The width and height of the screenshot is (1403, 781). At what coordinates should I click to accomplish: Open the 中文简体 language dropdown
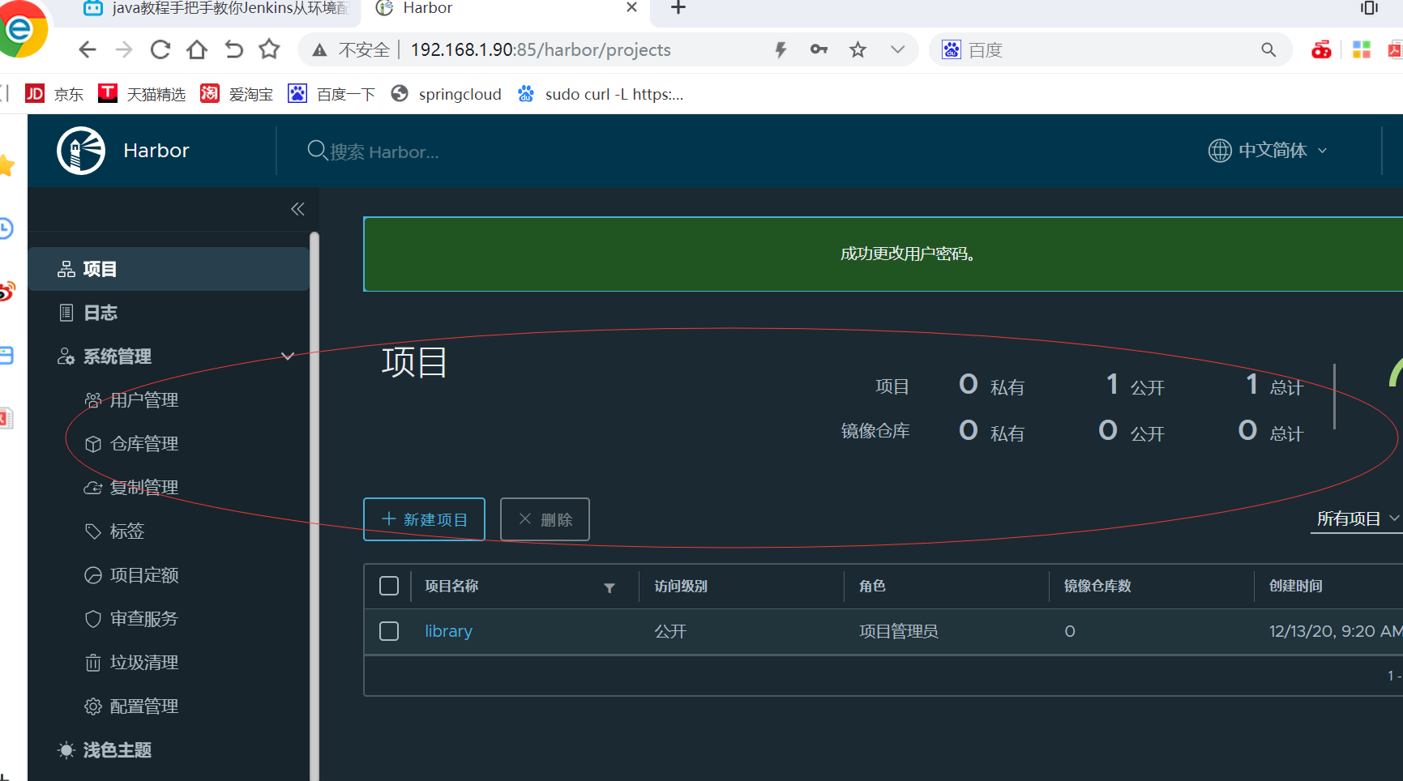point(1271,151)
